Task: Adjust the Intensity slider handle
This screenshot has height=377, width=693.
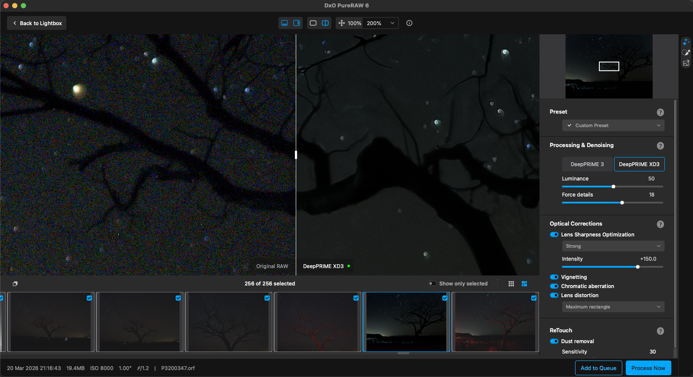Action: click(x=637, y=267)
